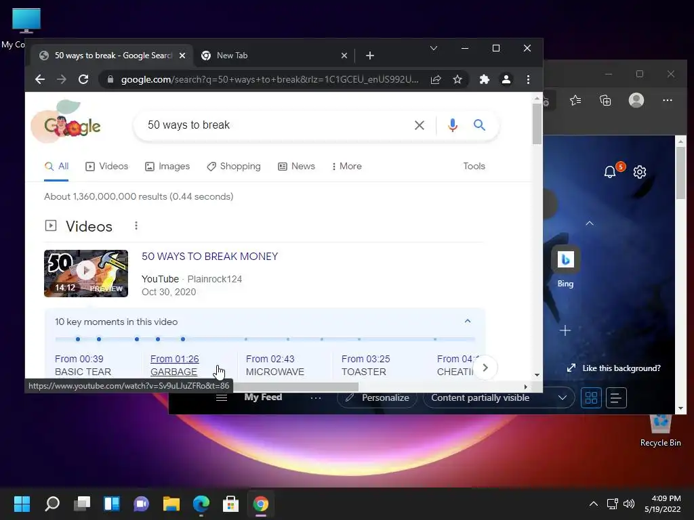Screen dimensions: 694x520
Task: Open Edge page settings gear
Action: [640, 171]
